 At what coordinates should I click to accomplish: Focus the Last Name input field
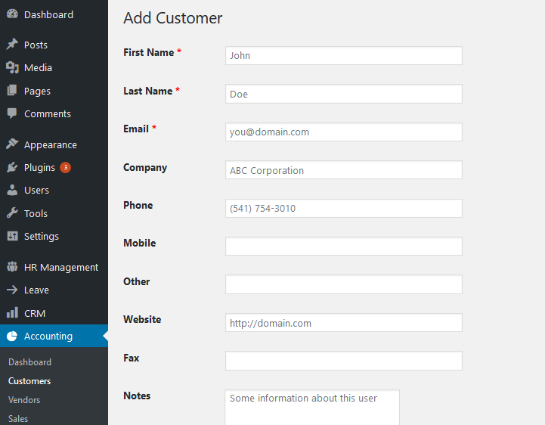[344, 94]
